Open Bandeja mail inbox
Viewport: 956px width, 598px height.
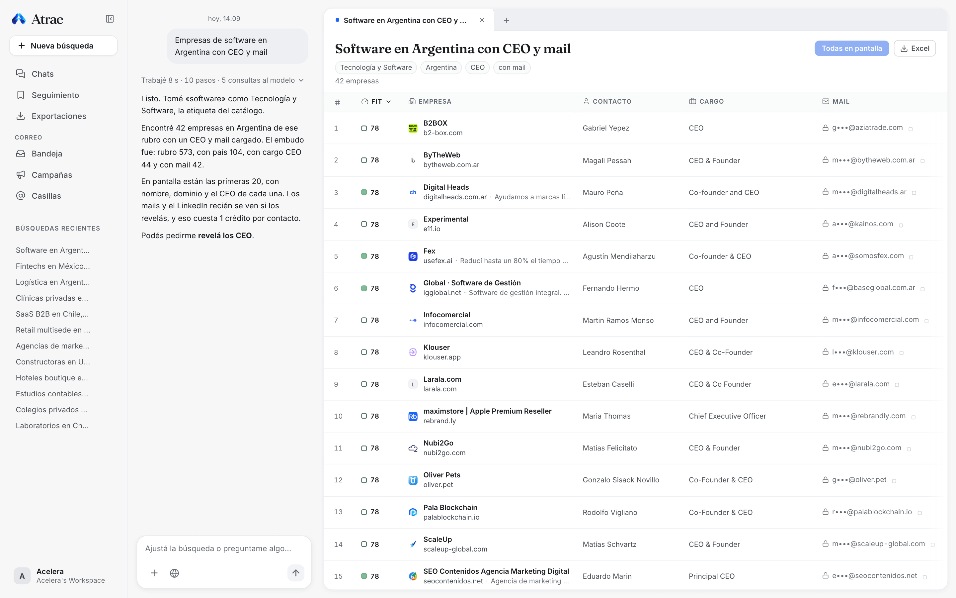point(39,153)
